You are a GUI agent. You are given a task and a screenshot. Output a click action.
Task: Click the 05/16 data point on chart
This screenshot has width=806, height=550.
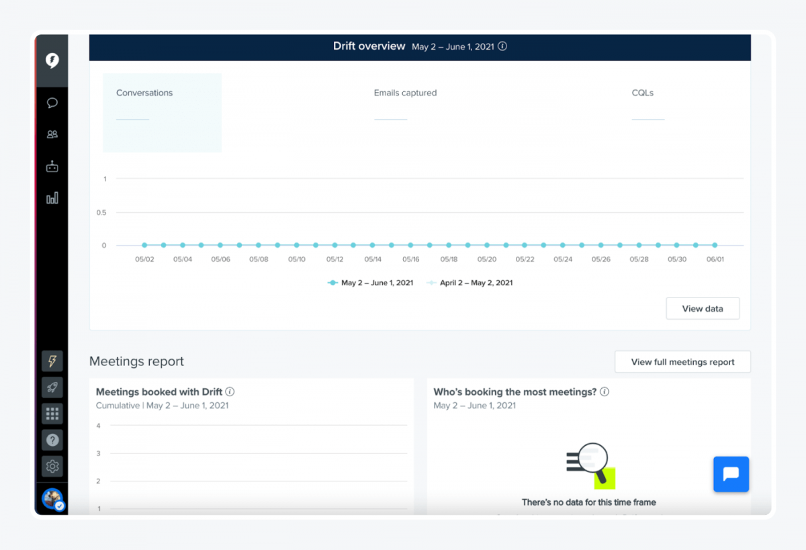point(410,245)
